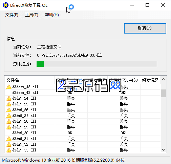Image resolution: width=171 pixels, height=164 pixels.
Task: Click 64-bit 丢失 status of d3dx9_31.dll
Action: tap(124, 139)
